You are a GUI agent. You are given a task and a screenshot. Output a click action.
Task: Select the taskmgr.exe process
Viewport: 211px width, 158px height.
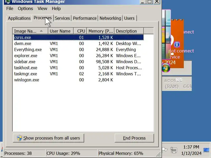(79, 74)
